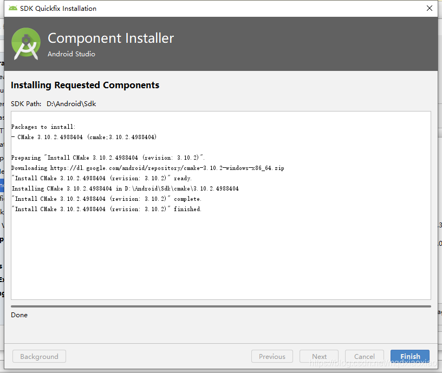Click the Finish button
This screenshot has width=442, height=373.
point(410,356)
